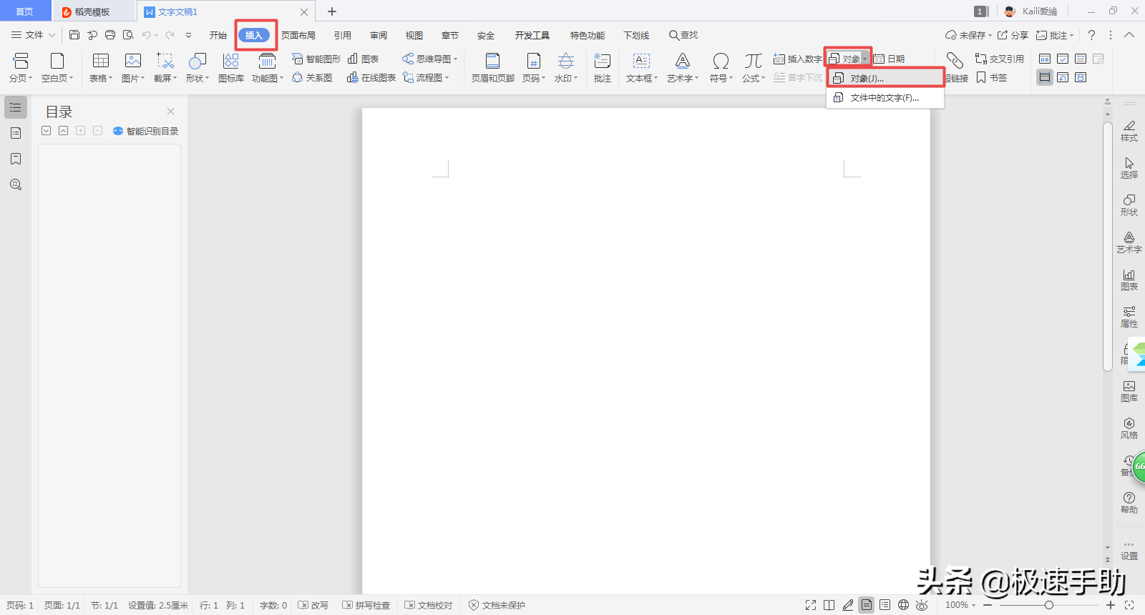Toggle Overtype mode (改写) in status bar

click(x=313, y=605)
